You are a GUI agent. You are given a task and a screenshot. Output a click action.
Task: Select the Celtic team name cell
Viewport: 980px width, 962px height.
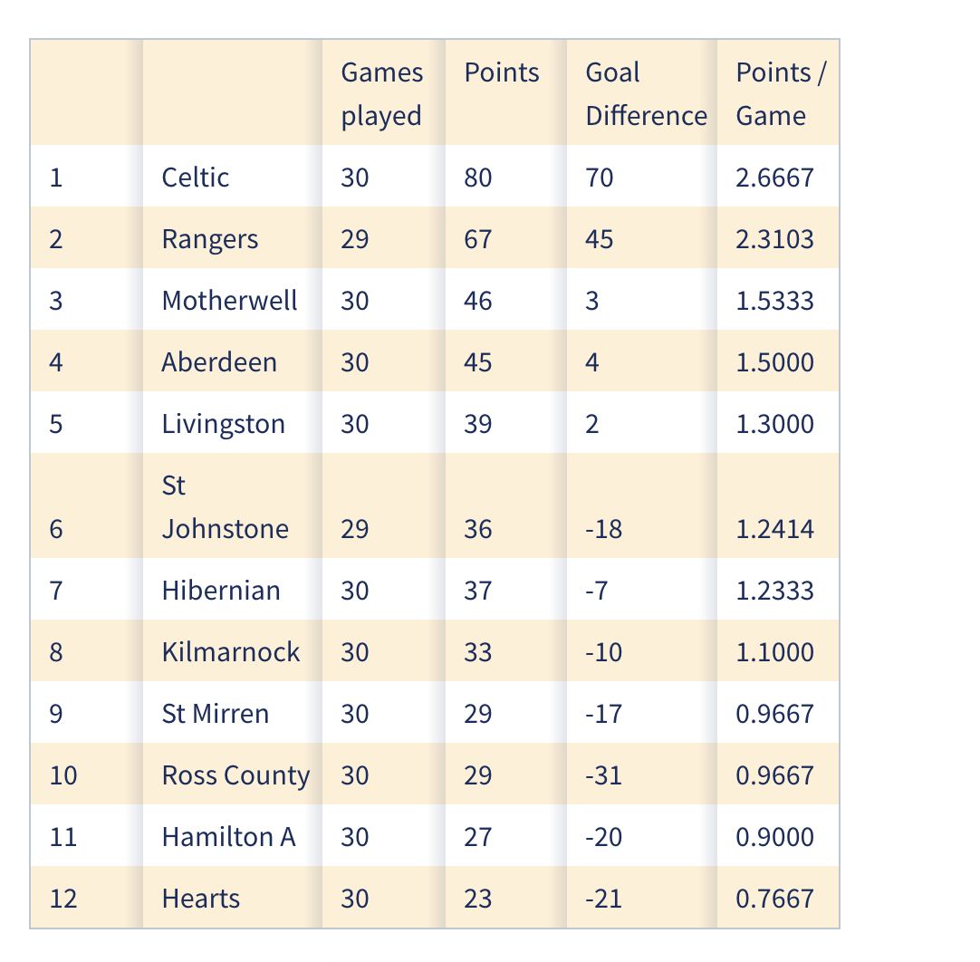pos(196,177)
